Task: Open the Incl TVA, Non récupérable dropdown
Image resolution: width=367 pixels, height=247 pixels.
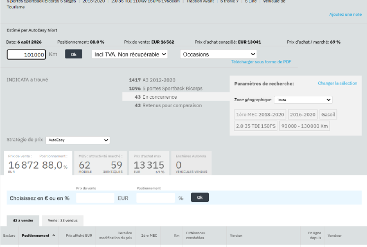Action: [x=130, y=54]
